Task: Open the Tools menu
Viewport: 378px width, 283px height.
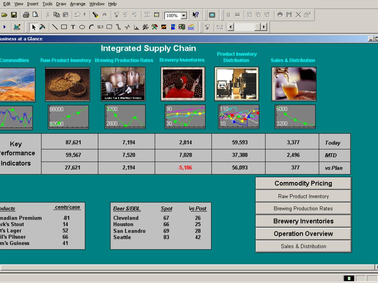Action: coord(47,4)
